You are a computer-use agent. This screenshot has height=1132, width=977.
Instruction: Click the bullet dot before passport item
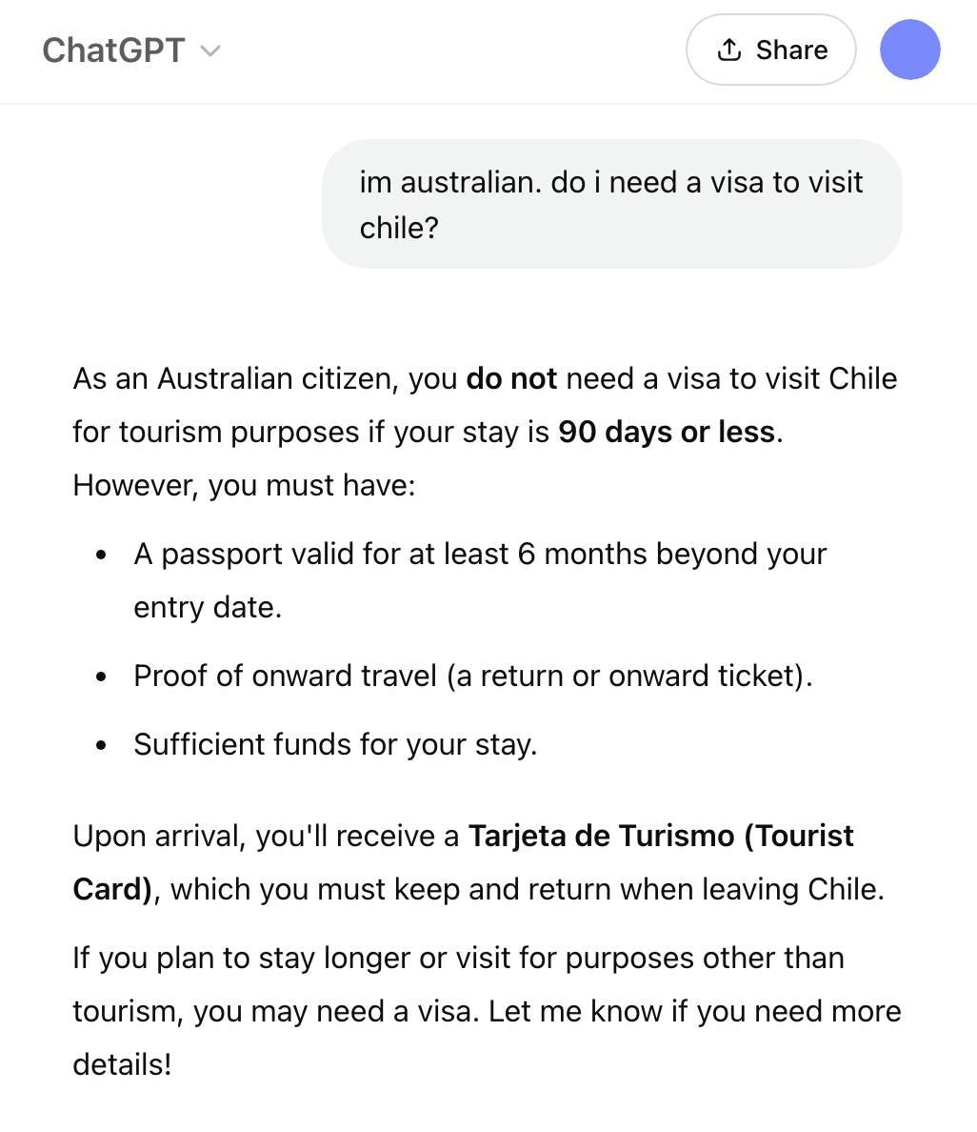pyautogui.click(x=102, y=556)
